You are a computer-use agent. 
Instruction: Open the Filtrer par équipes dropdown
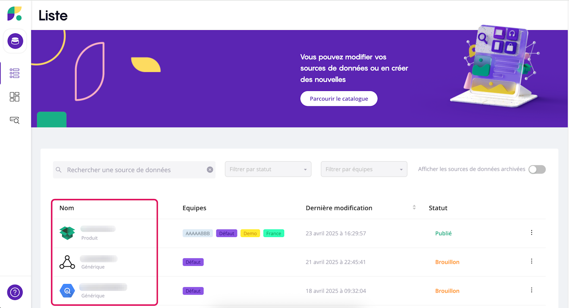click(364, 169)
